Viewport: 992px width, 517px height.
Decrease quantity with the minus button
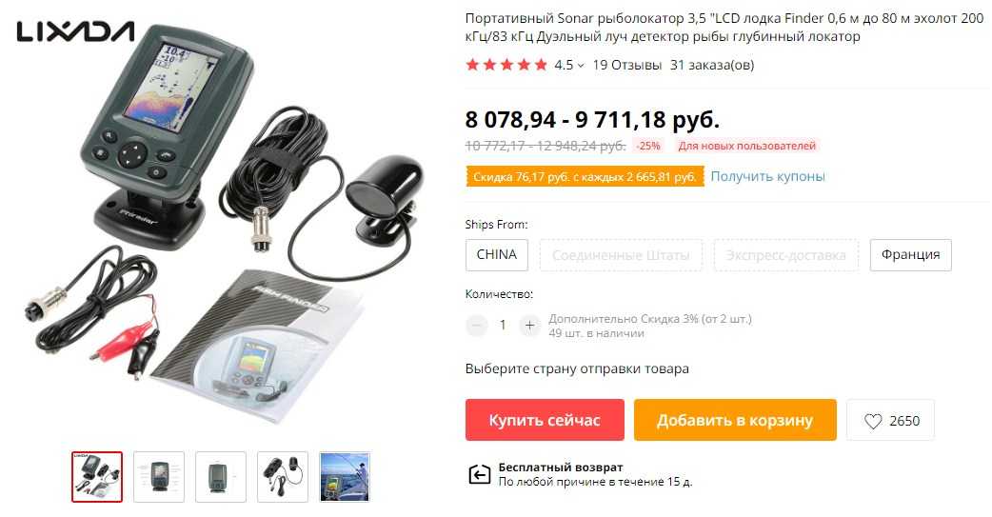click(476, 326)
